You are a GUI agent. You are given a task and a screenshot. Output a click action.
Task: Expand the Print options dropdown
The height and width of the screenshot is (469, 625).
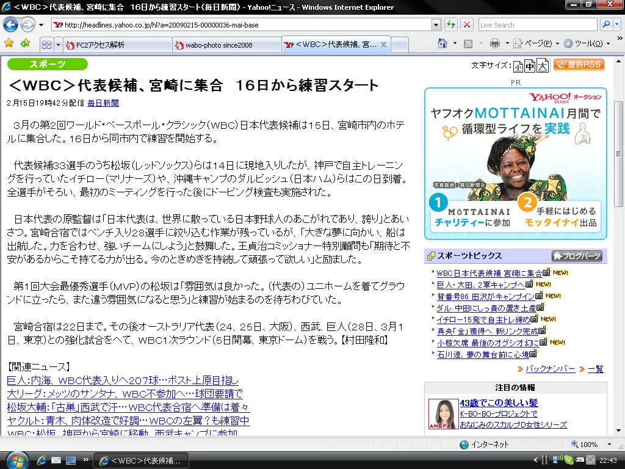point(507,43)
